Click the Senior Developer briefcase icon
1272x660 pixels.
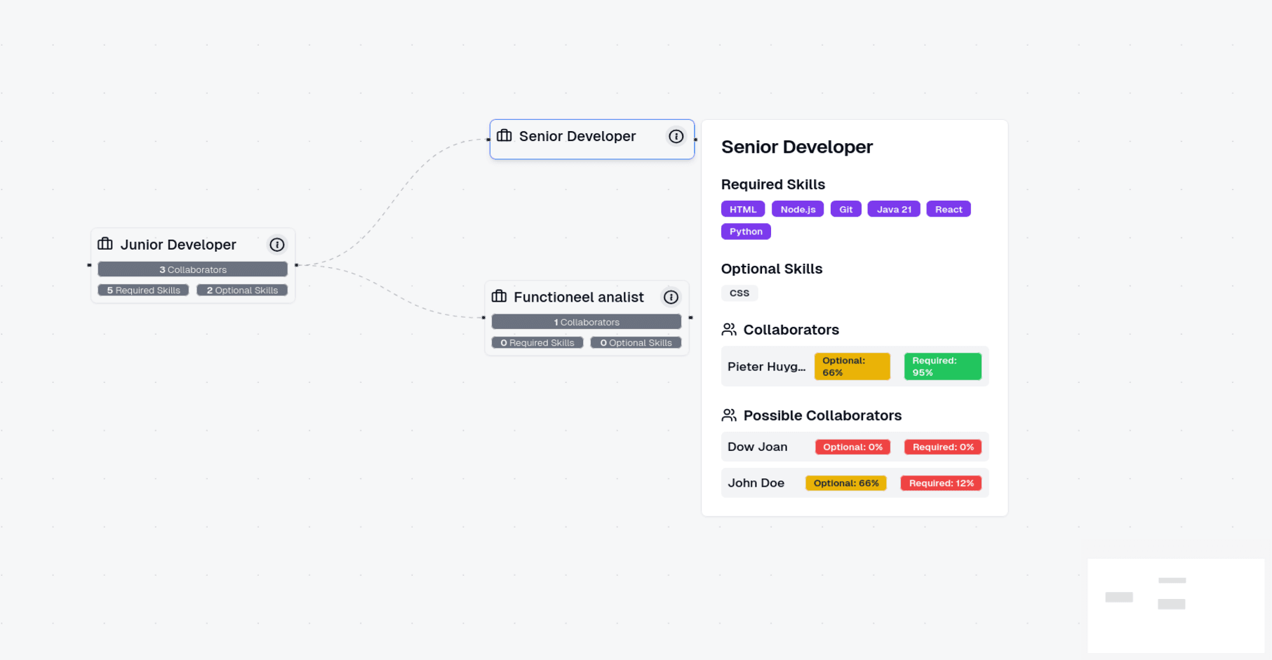pos(504,135)
